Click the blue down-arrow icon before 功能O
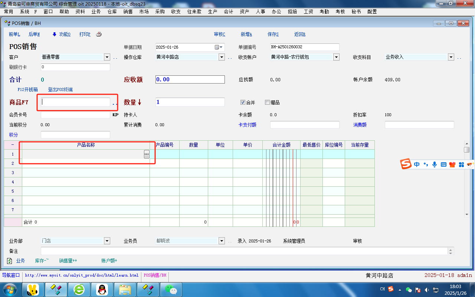Image resolution: width=475 pixels, height=297 pixels. pyautogui.click(x=54, y=35)
